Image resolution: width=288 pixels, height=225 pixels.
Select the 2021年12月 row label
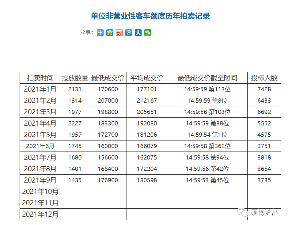coord(40,214)
